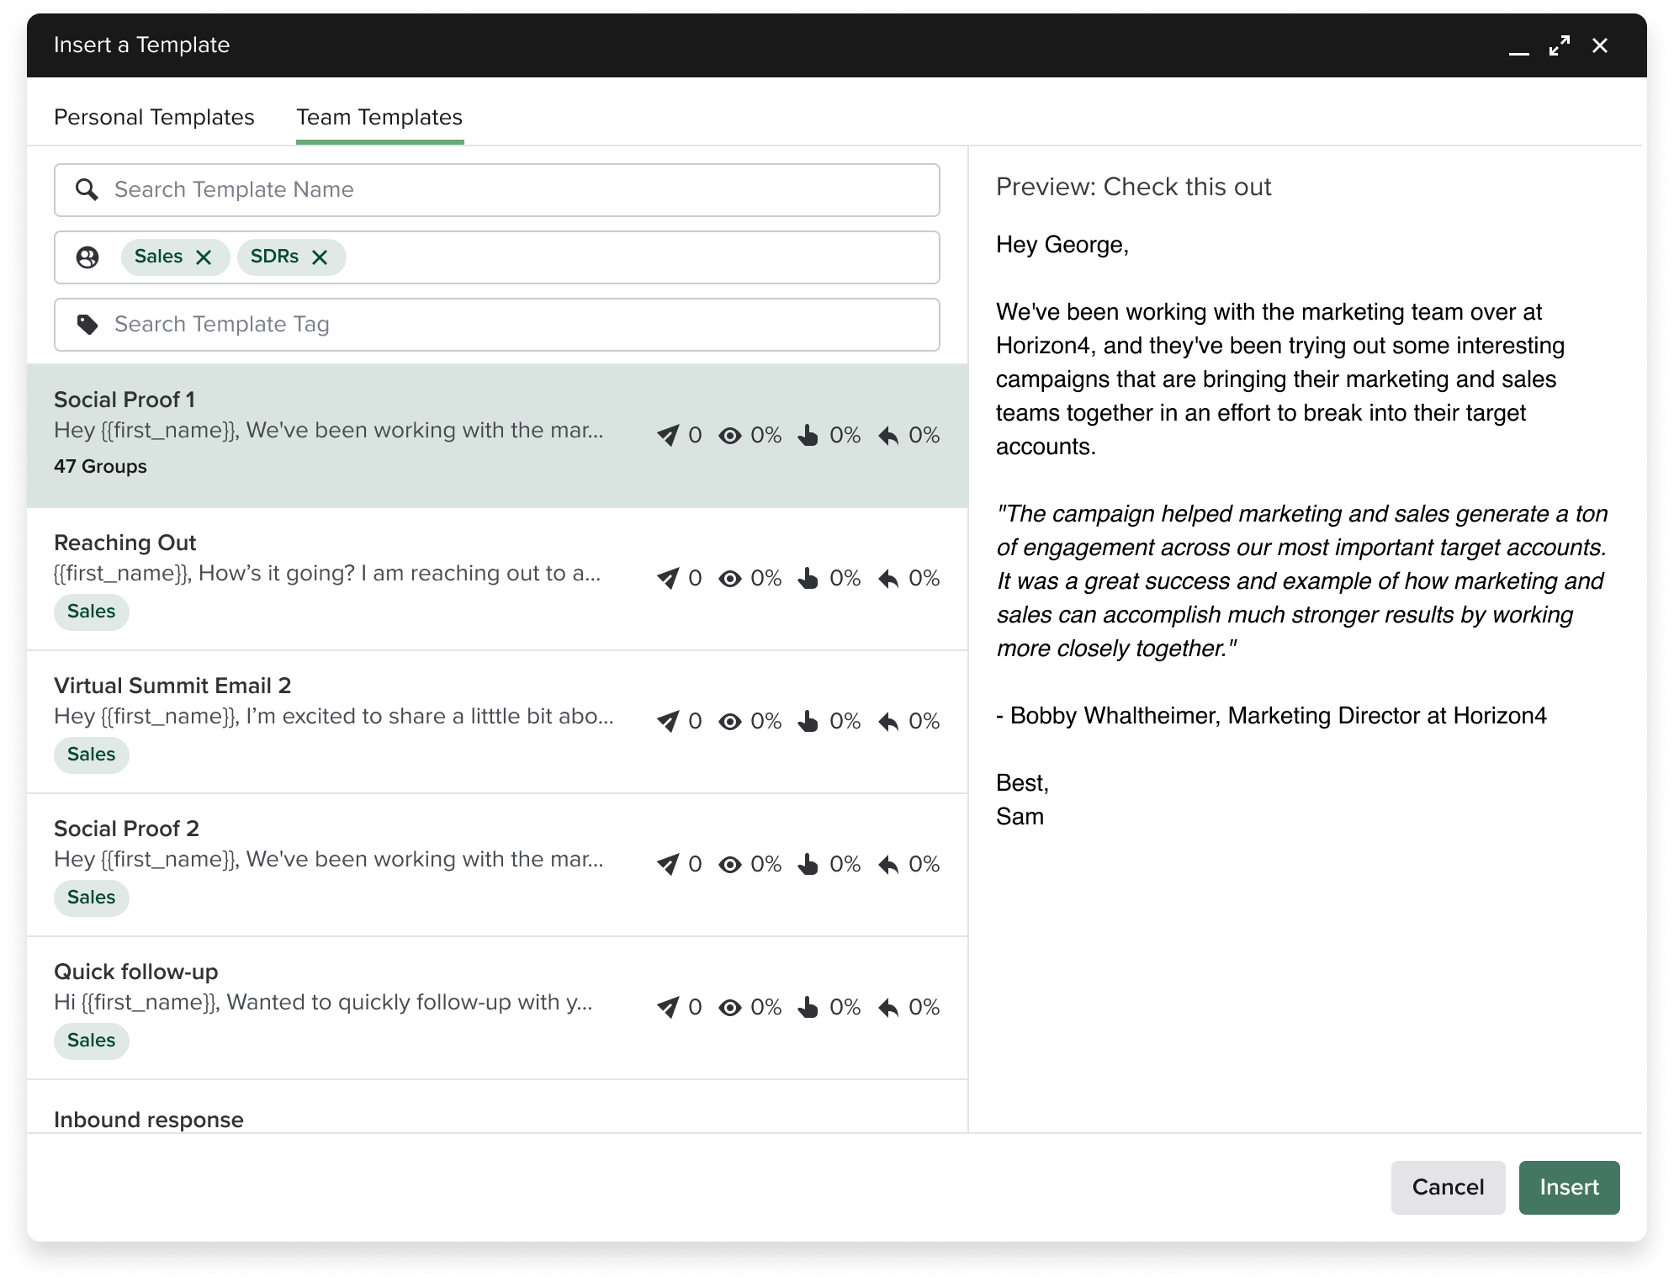
Task: Remove the SDRs filter chip
Action: 320,257
